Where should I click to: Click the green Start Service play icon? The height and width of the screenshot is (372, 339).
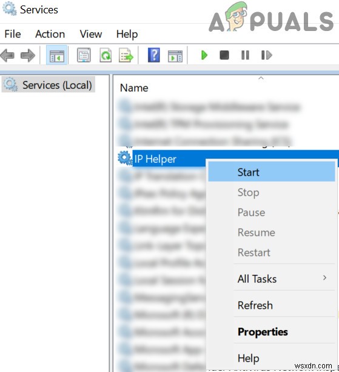click(x=204, y=55)
